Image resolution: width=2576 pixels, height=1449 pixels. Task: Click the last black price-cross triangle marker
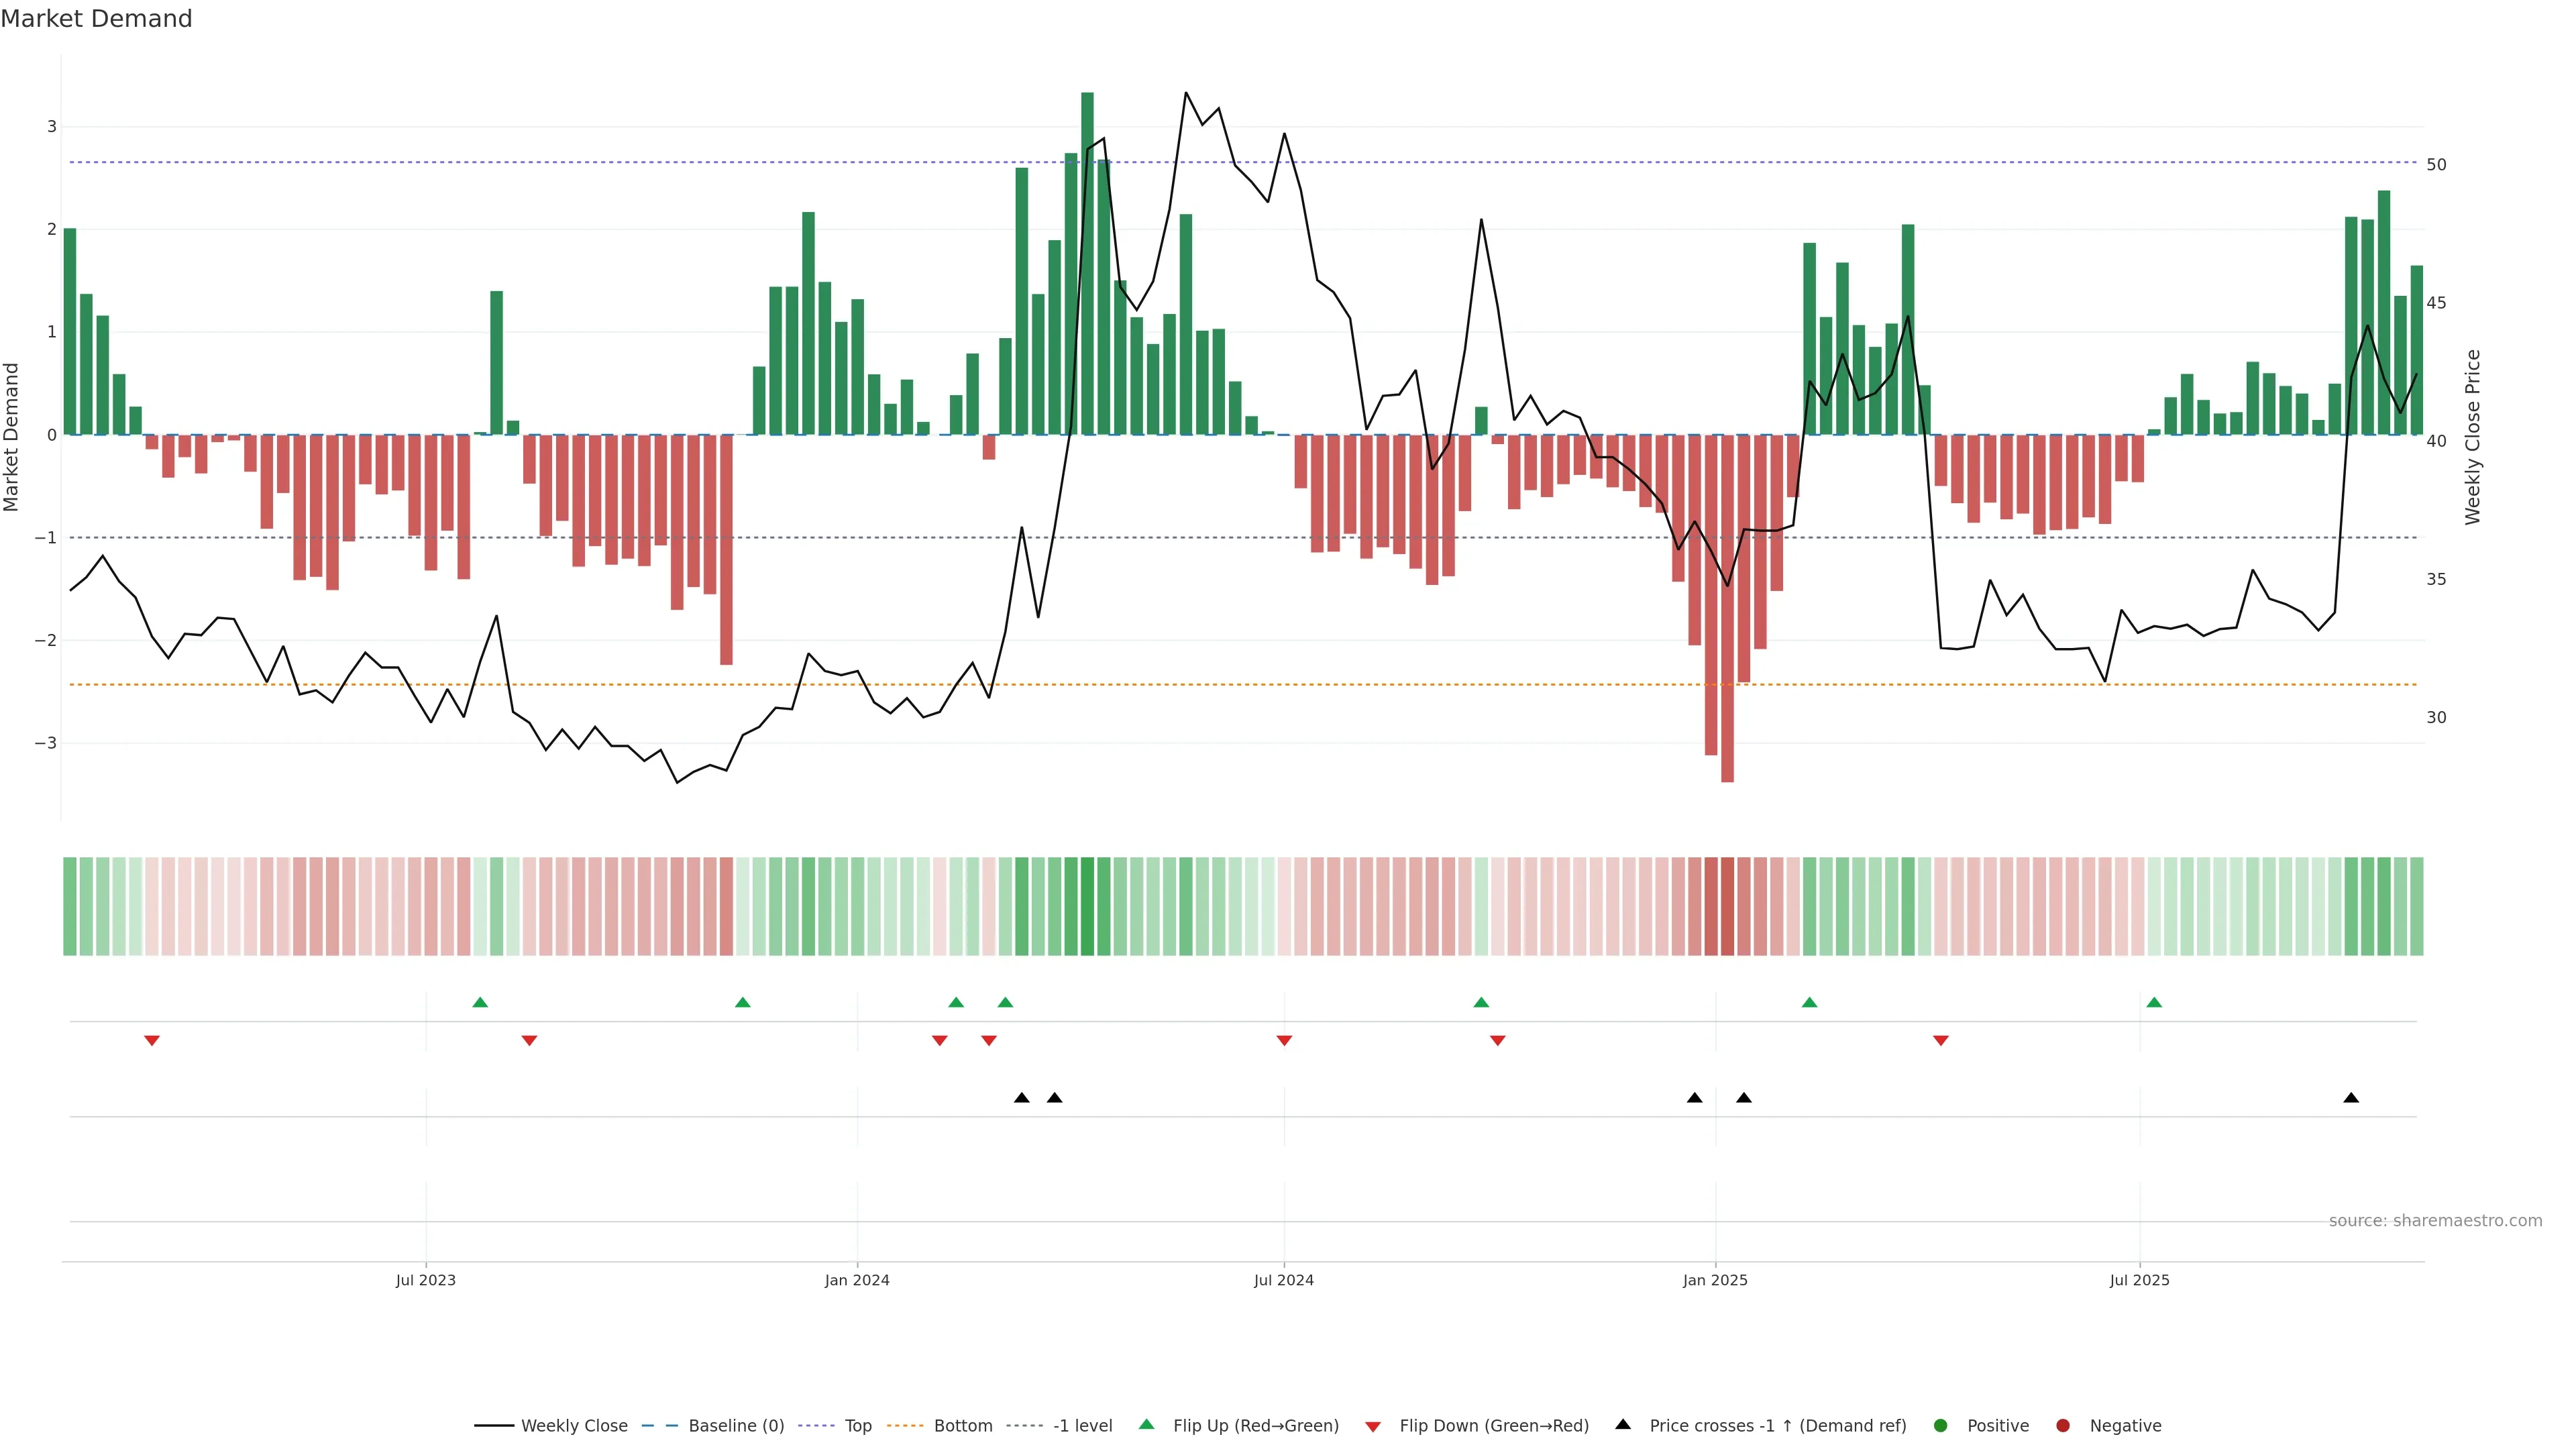point(2351,1098)
